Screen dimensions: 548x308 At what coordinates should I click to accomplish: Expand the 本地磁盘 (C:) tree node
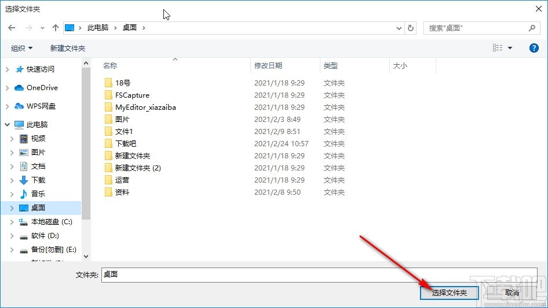[x=12, y=222]
